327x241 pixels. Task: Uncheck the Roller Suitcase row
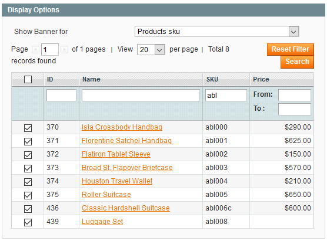coord(28,195)
